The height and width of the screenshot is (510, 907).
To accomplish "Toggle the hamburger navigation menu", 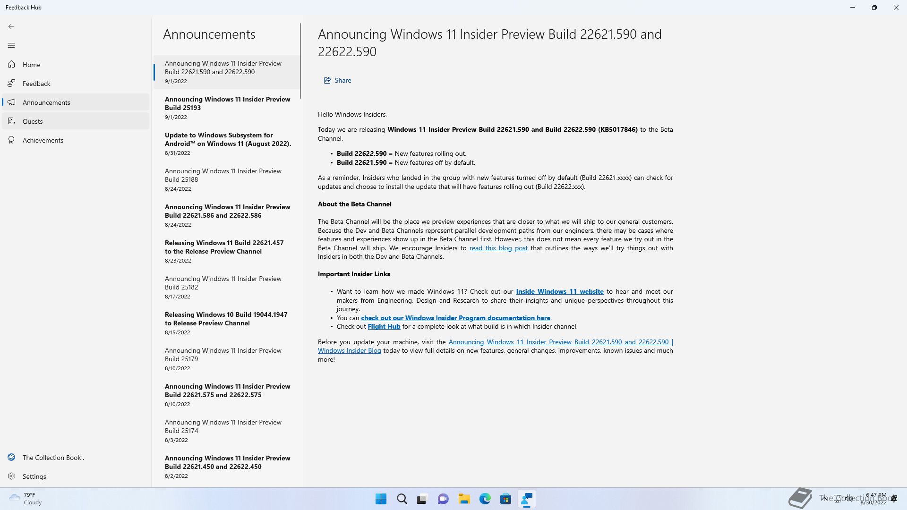I will coord(11,45).
